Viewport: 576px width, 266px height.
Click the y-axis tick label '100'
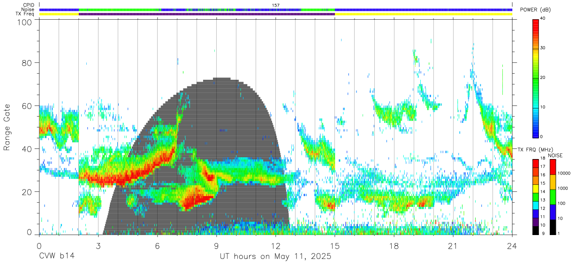(24, 22)
